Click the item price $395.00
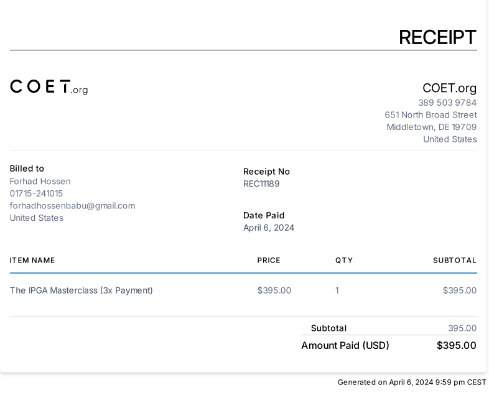 coord(274,290)
